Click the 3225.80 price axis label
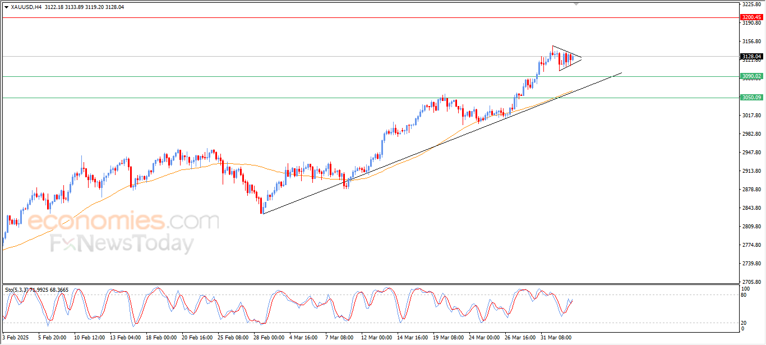This screenshot has width=766, height=345. point(751,4)
